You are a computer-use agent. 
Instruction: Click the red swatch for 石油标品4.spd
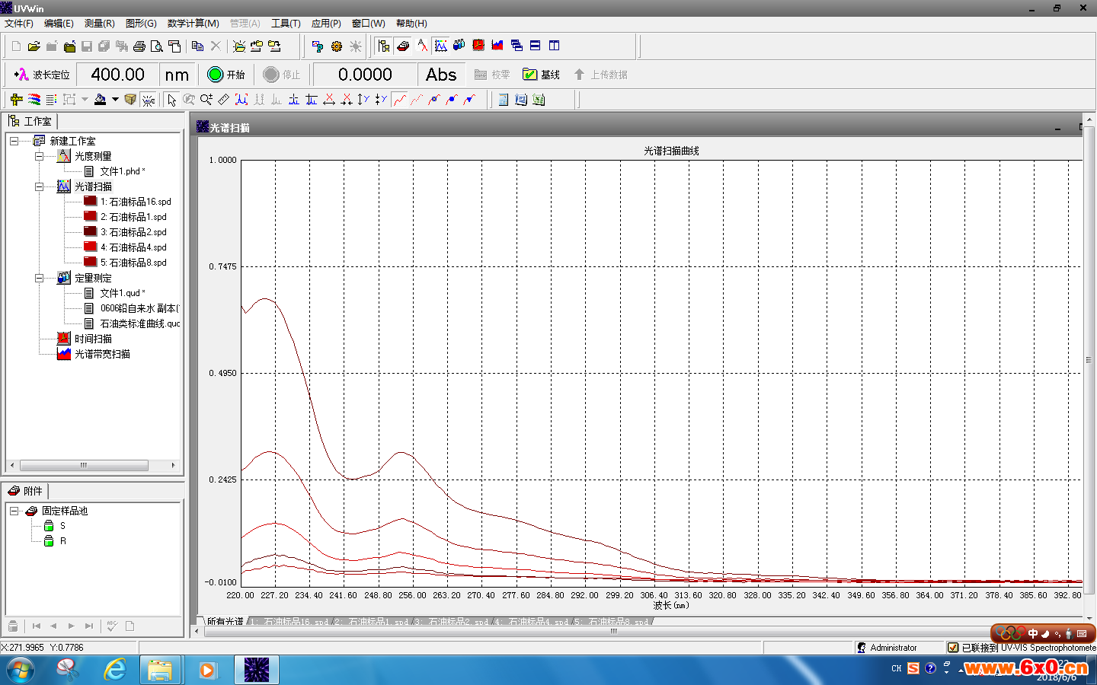pyautogui.click(x=90, y=247)
